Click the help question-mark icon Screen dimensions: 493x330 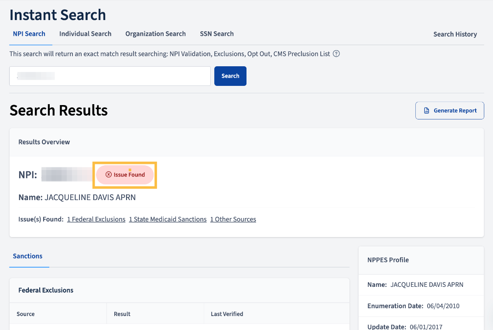336,54
